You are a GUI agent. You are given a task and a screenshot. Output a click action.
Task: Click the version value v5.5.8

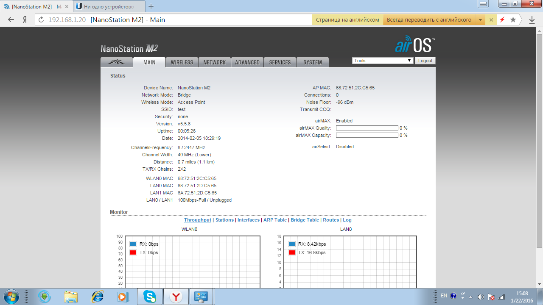(x=184, y=124)
